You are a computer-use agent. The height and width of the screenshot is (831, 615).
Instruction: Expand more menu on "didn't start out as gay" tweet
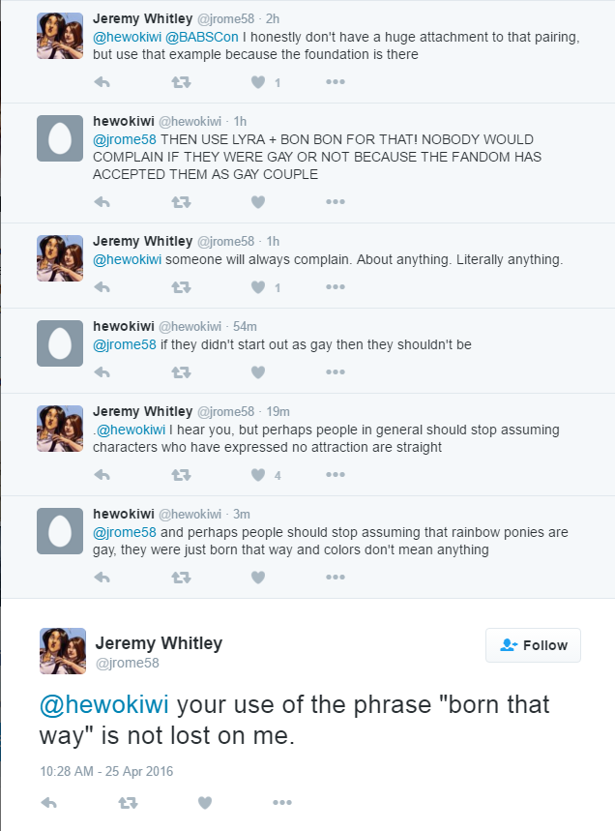coord(336,372)
